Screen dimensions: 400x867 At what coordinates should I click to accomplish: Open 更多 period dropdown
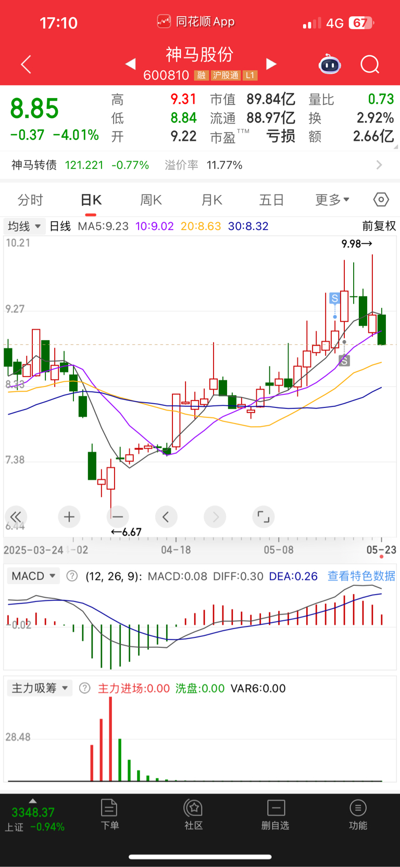click(332, 200)
